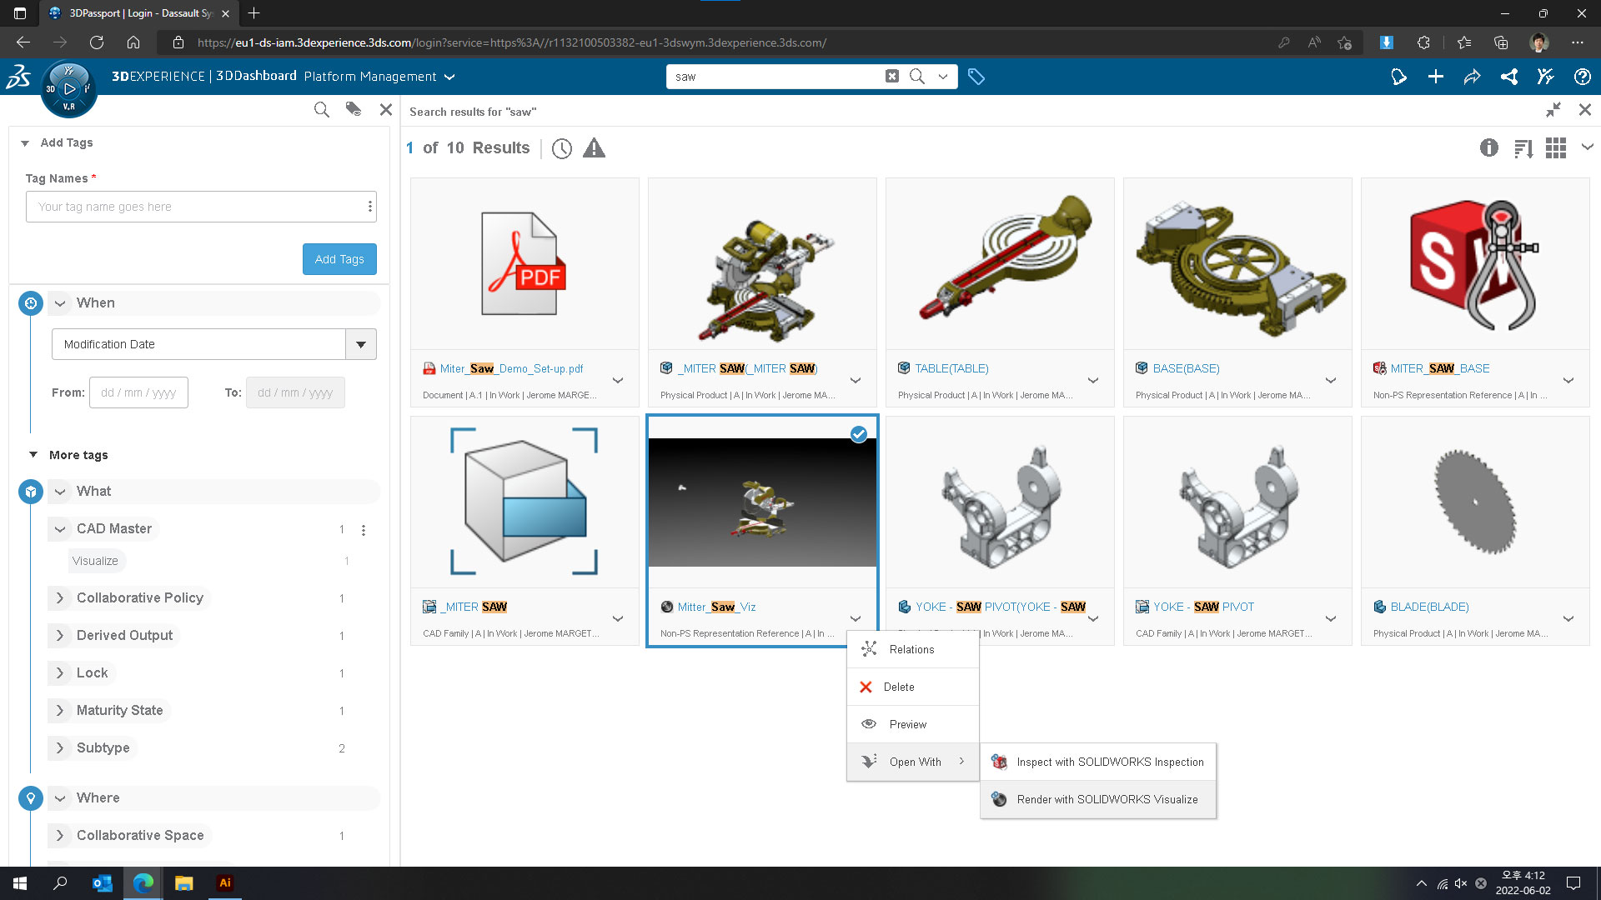The height and width of the screenshot is (900, 1601).
Task: Open the view options dropdown chevron
Action: click(1587, 147)
